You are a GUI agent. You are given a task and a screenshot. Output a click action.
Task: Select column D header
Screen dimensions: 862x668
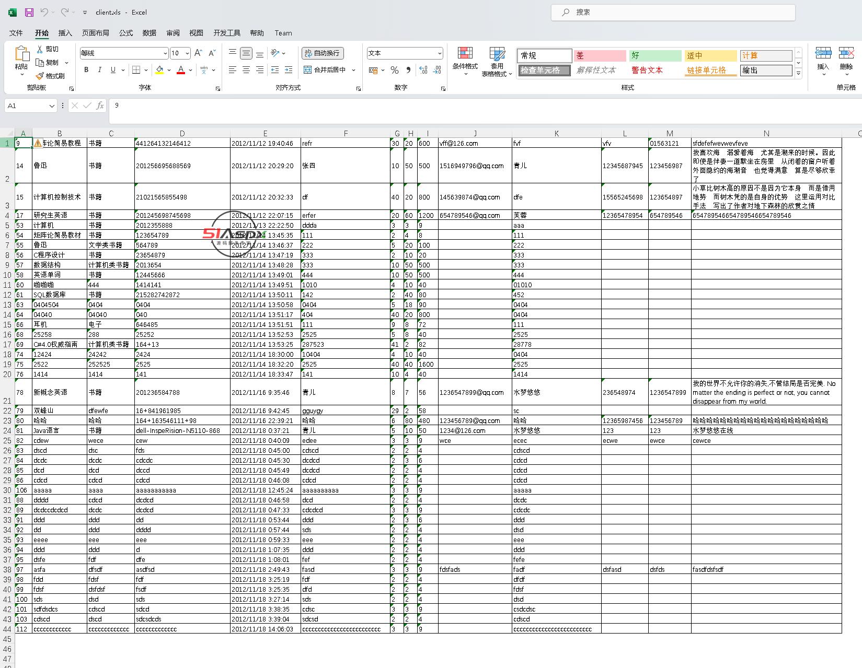[182, 134]
